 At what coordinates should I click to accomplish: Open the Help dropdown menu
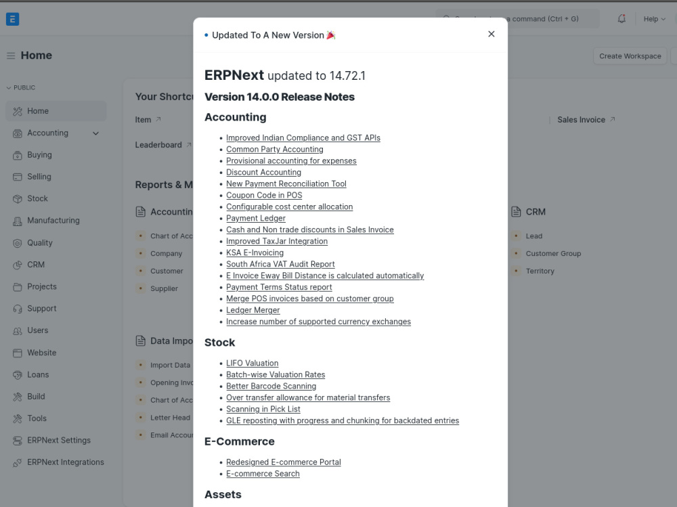654,19
